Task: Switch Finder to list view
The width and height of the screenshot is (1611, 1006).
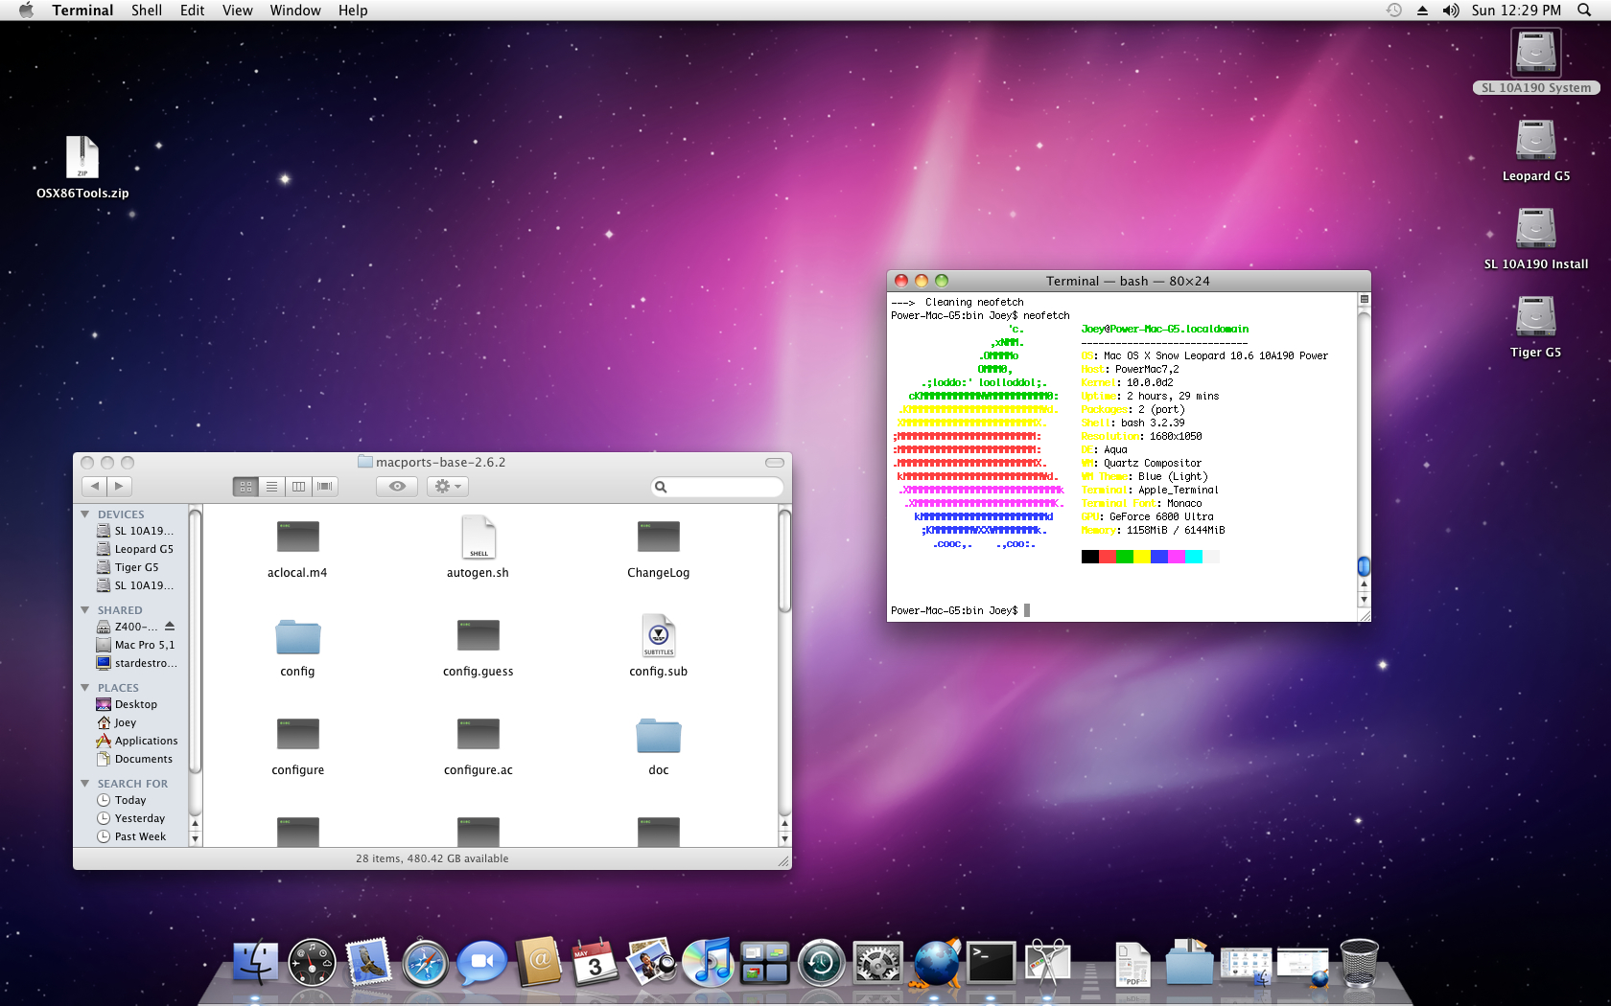Action: [272, 487]
